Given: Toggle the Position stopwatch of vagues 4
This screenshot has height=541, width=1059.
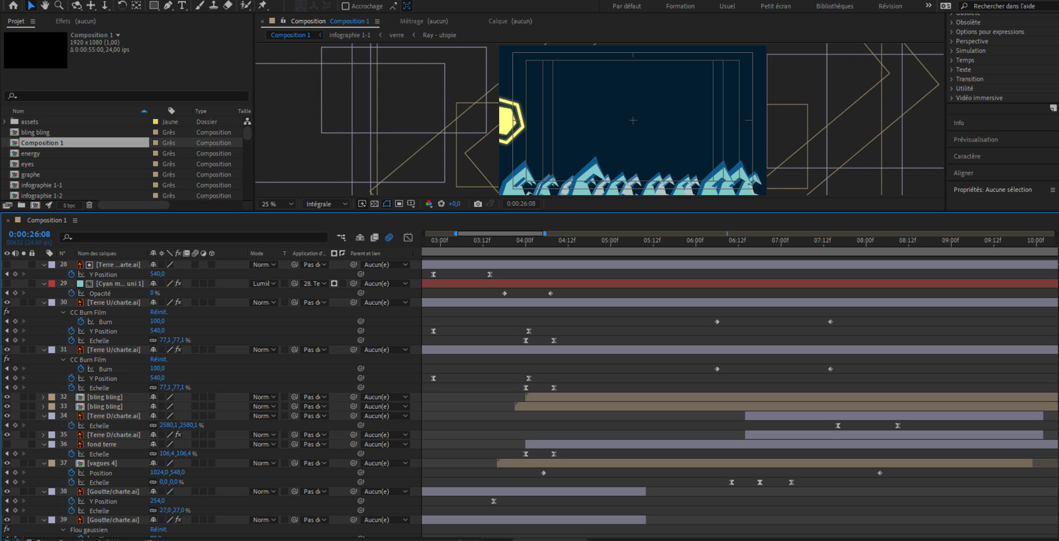Looking at the screenshot, I should click(x=71, y=473).
